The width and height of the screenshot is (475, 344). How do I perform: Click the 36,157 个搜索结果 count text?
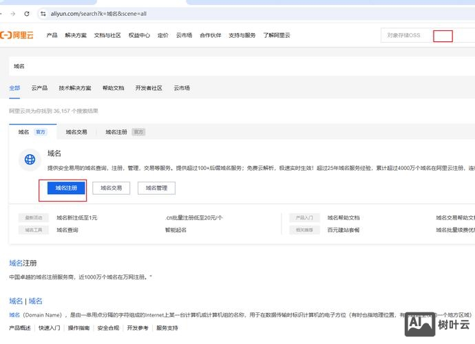(76, 111)
